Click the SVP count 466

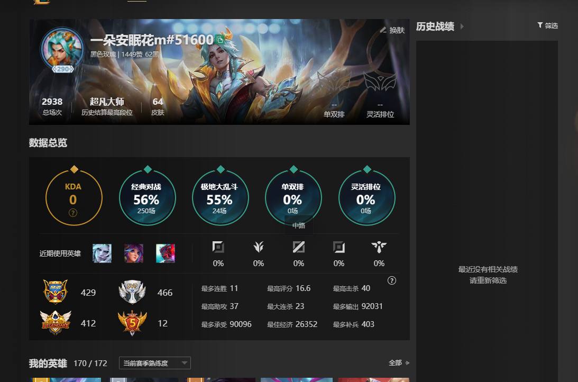pos(165,293)
